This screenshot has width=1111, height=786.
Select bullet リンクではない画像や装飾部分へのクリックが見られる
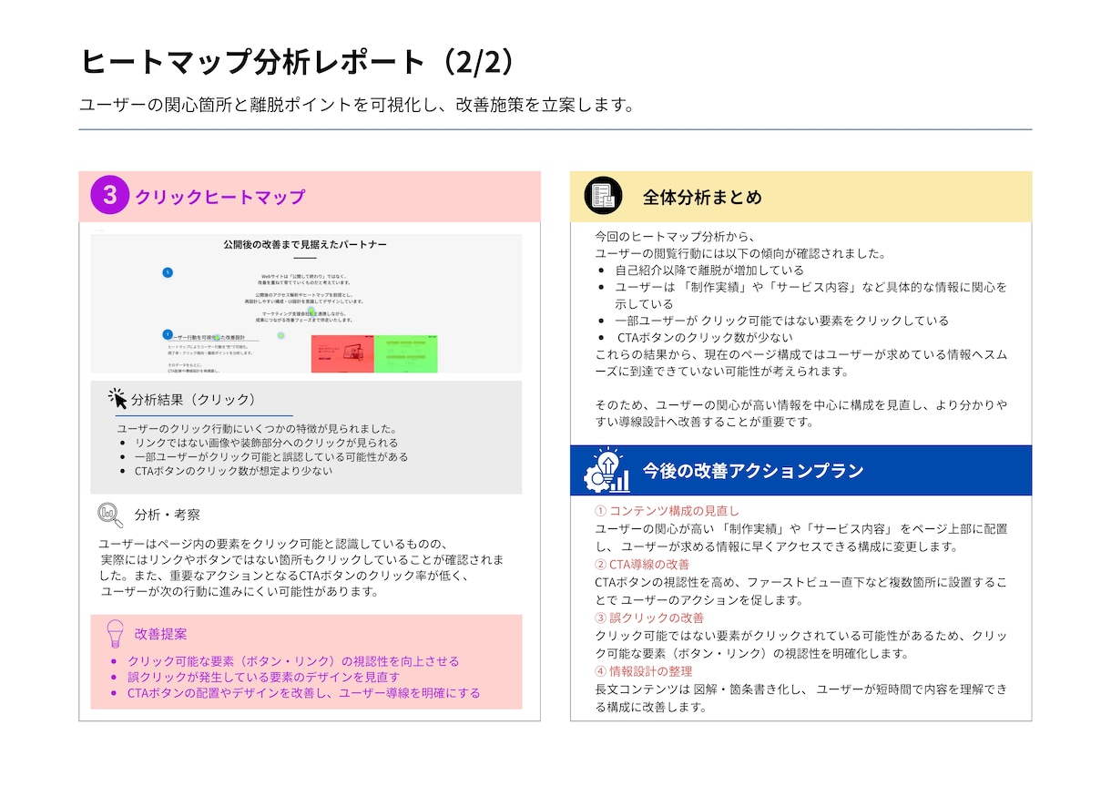click(x=267, y=443)
